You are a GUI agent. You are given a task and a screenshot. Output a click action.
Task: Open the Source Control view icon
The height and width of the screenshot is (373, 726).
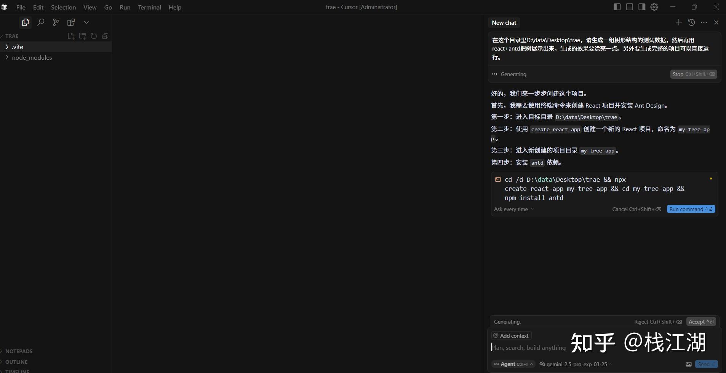tap(56, 22)
